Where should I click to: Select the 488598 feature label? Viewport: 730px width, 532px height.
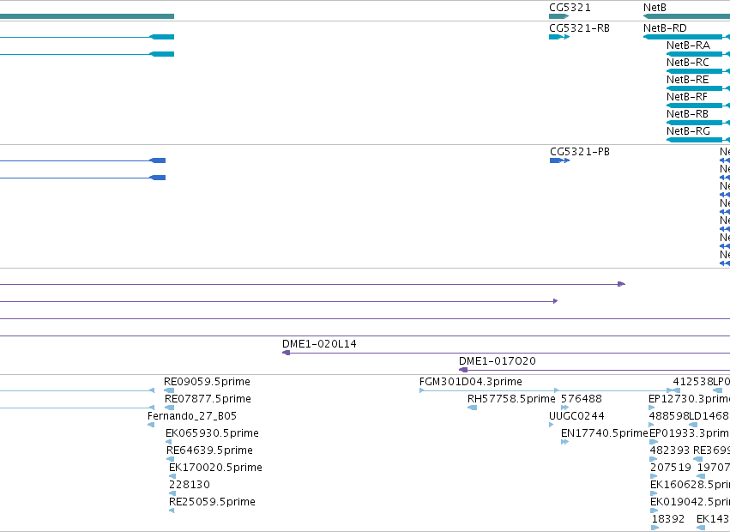669,416
